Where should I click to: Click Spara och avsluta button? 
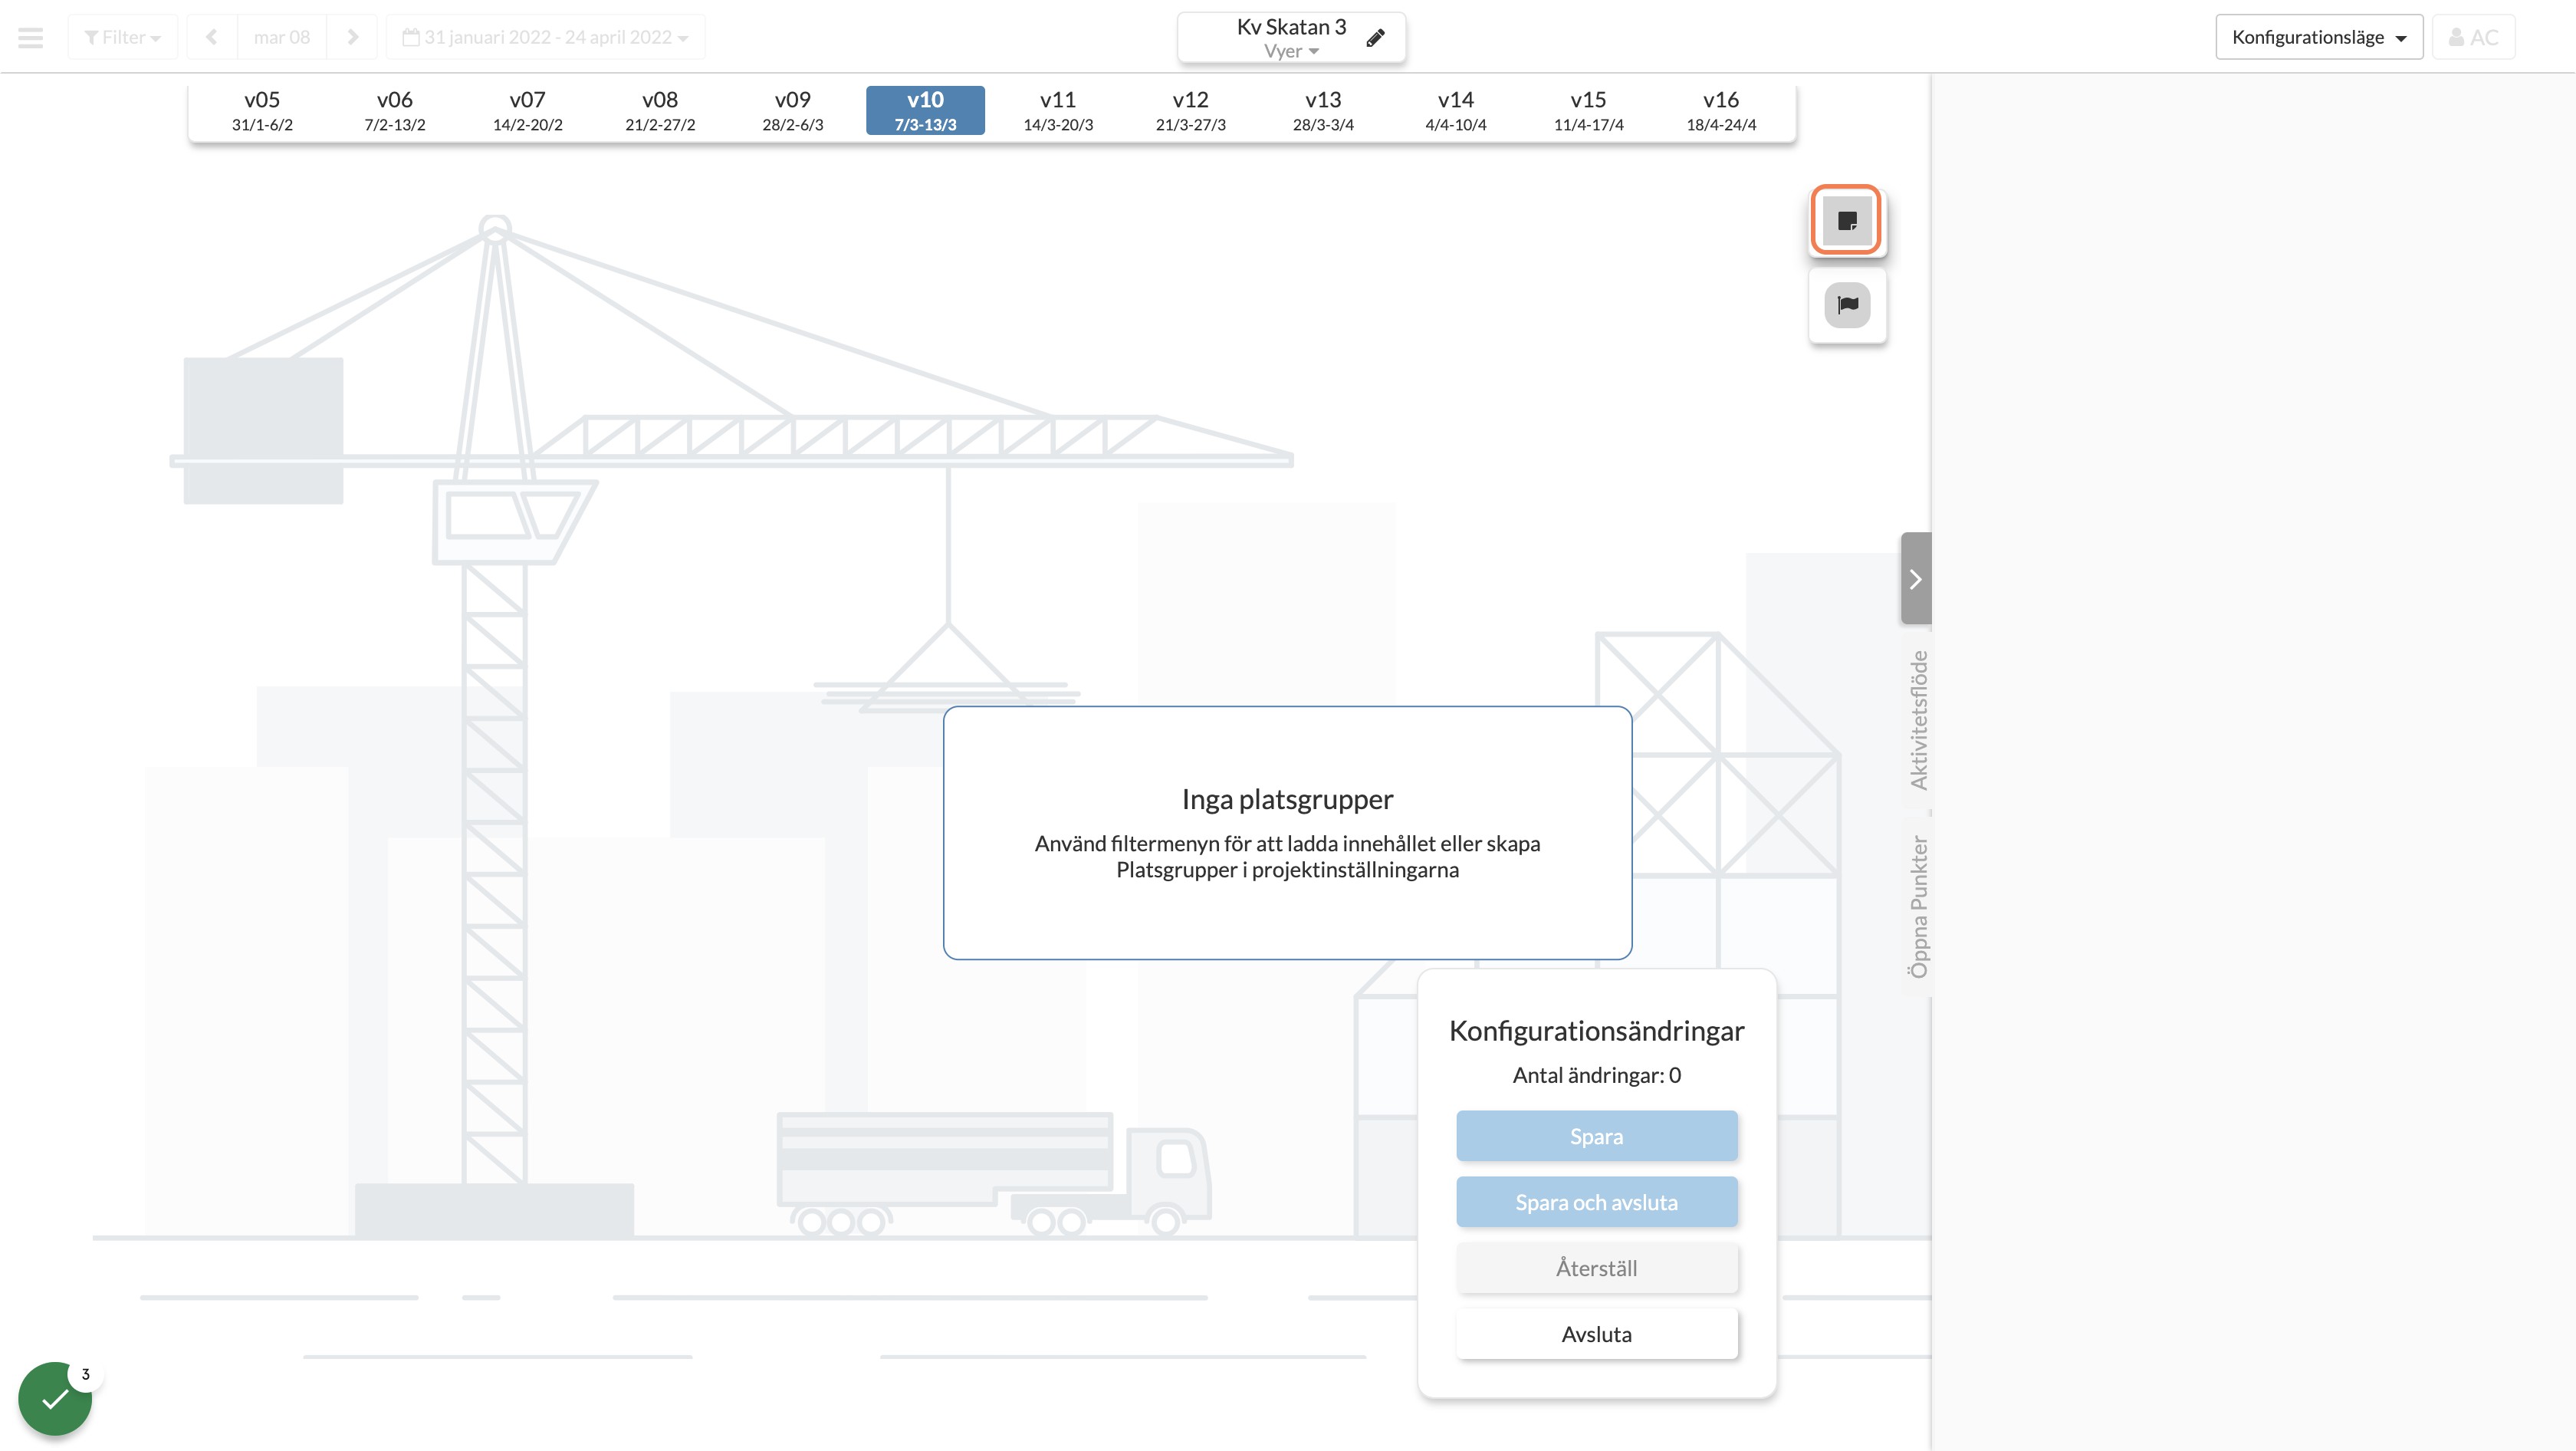point(1597,1202)
